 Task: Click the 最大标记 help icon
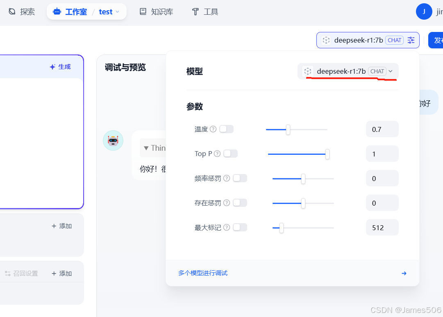click(x=227, y=227)
